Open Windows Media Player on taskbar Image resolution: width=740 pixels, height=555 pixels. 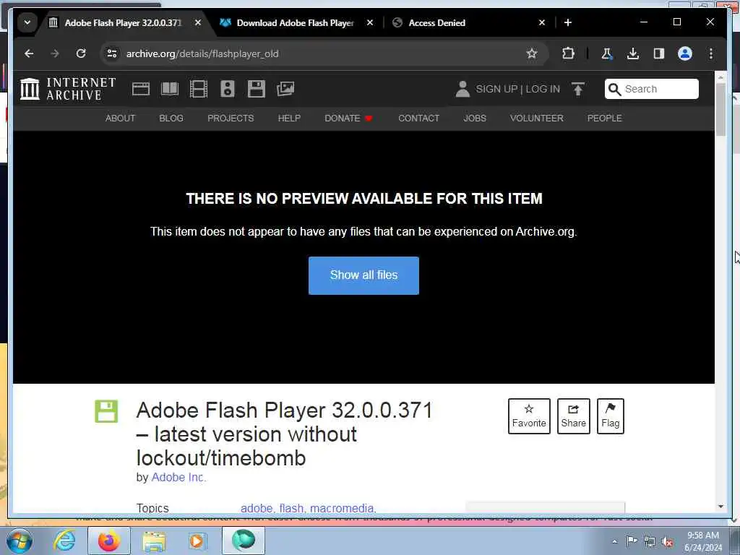pyautogui.click(x=197, y=541)
